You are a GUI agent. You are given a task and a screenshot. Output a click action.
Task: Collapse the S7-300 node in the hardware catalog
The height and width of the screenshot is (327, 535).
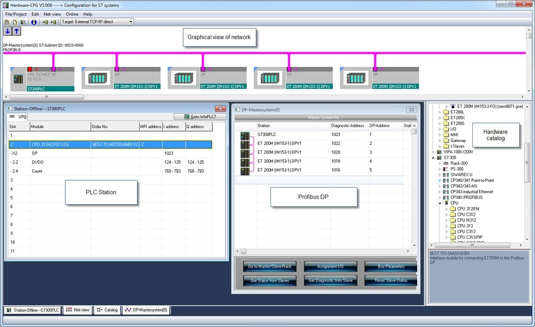click(434, 157)
